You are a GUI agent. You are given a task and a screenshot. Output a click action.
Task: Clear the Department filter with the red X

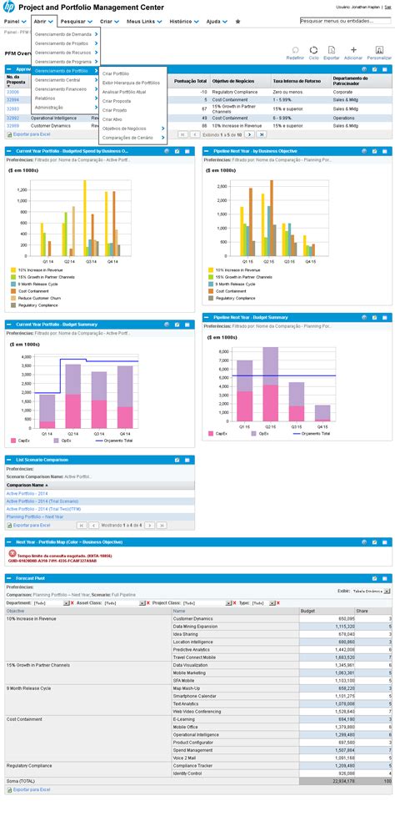(72, 603)
